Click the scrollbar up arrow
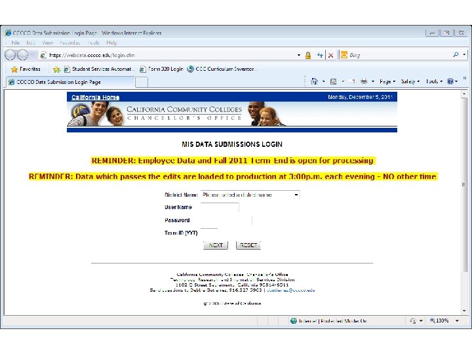 point(464,94)
